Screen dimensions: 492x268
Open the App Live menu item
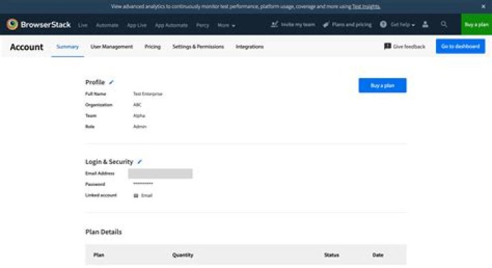[137, 25]
